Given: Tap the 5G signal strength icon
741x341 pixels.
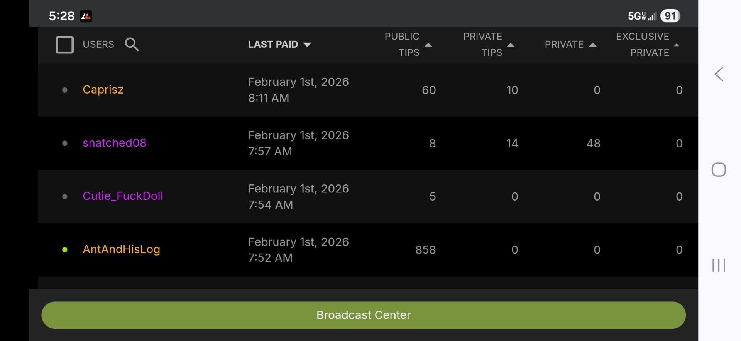Looking at the screenshot, I should (642, 16).
